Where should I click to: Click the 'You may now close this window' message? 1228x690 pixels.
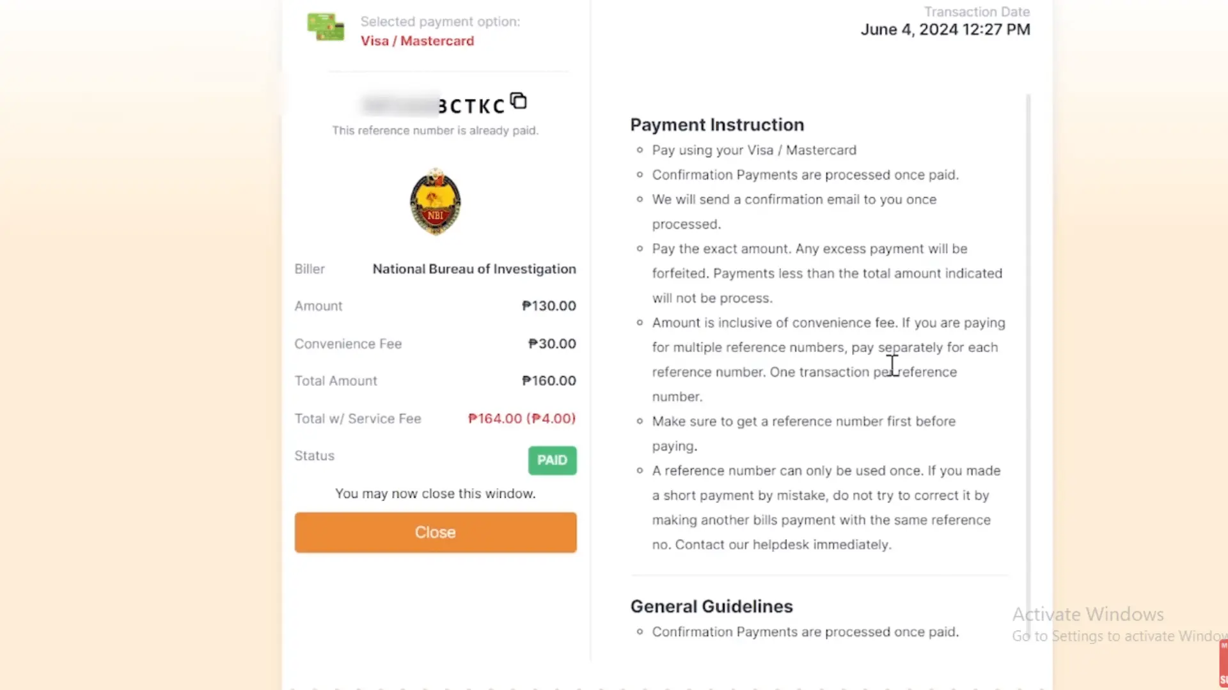(435, 494)
